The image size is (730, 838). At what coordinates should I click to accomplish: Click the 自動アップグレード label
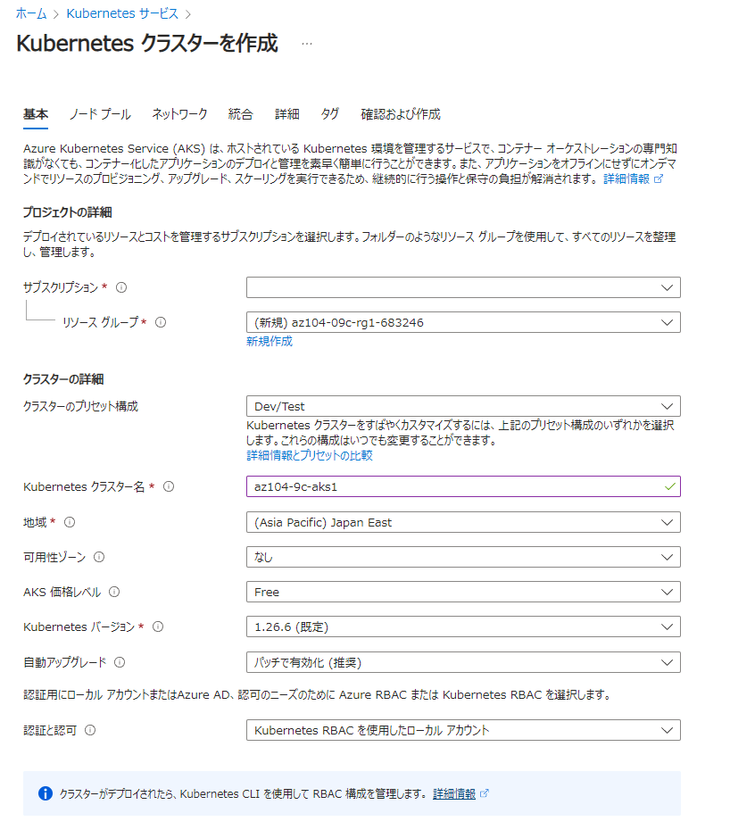64,662
